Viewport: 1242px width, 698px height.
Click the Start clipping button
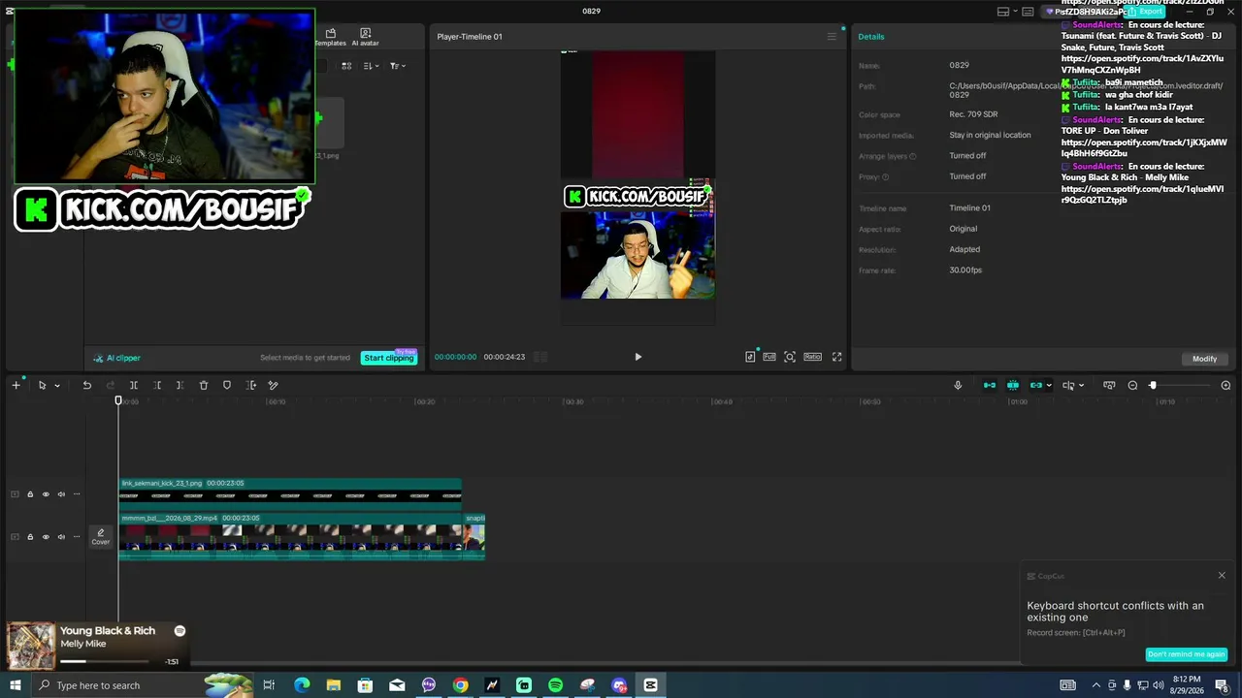pos(389,358)
